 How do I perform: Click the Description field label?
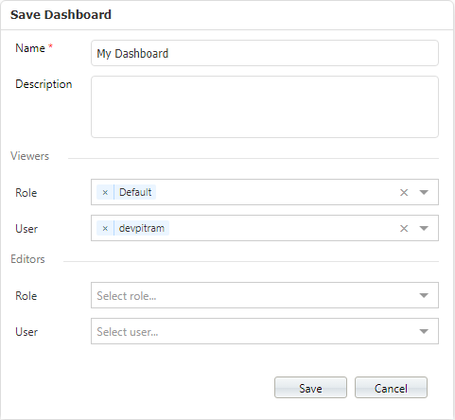tap(44, 84)
